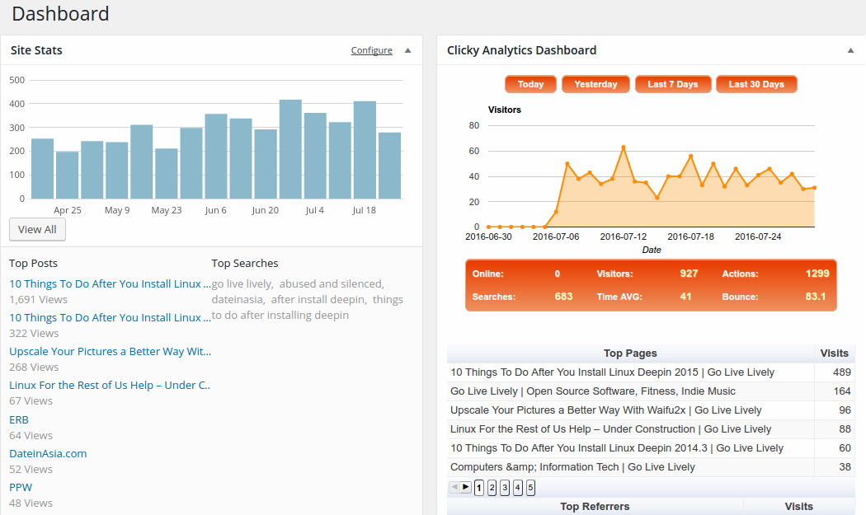
Task: Open the Configure link for Site Stats
Action: (x=372, y=50)
